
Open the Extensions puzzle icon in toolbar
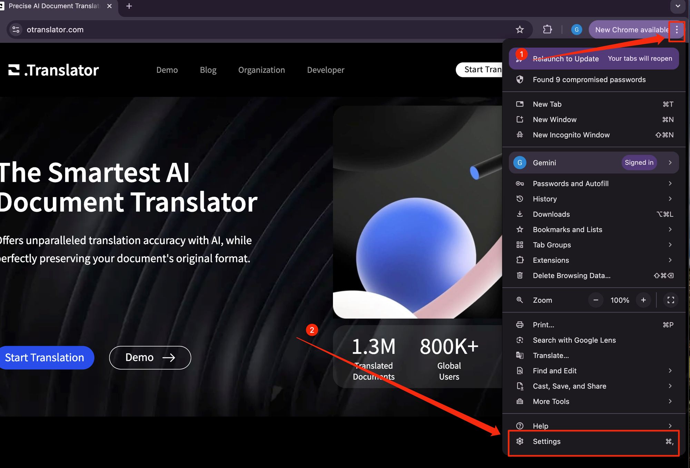tap(548, 30)
